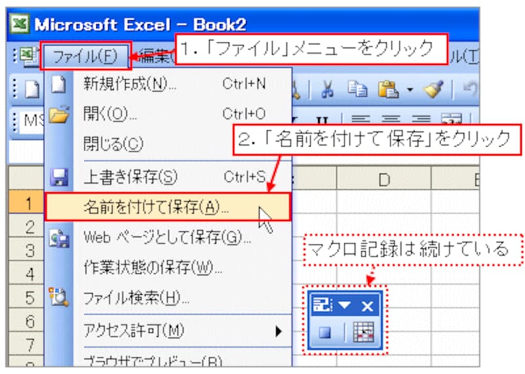Click the Merge and Center toolbar icon

coord(451,119)
